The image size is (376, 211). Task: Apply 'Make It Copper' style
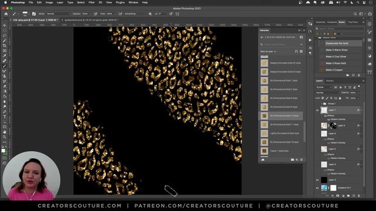point(334,70)
